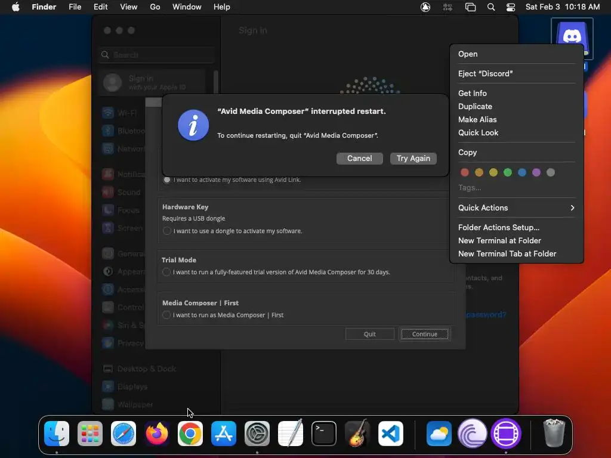This screenshot has height=458, width=611.
Task: Open TextEdit from the Dock
Action: point(291,434)
